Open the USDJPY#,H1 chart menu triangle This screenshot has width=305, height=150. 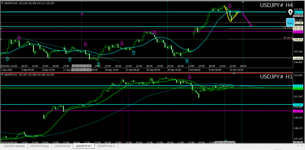pyautogui.click(x=2, y=74)
